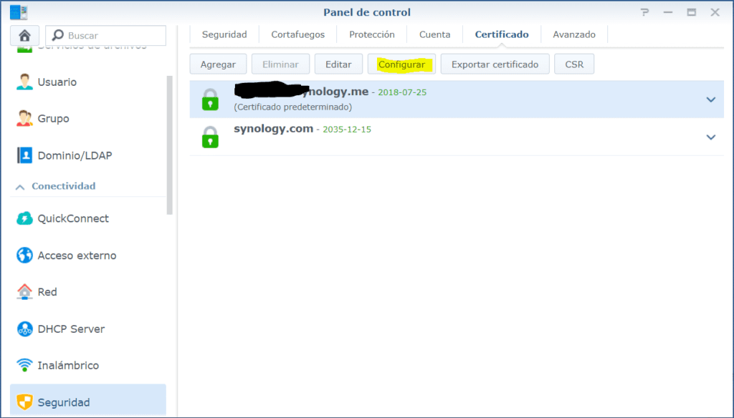The height and width of the screenshot is (418, 734).
Task: Open Usuario settings via user icon
Action: point(25,82)
